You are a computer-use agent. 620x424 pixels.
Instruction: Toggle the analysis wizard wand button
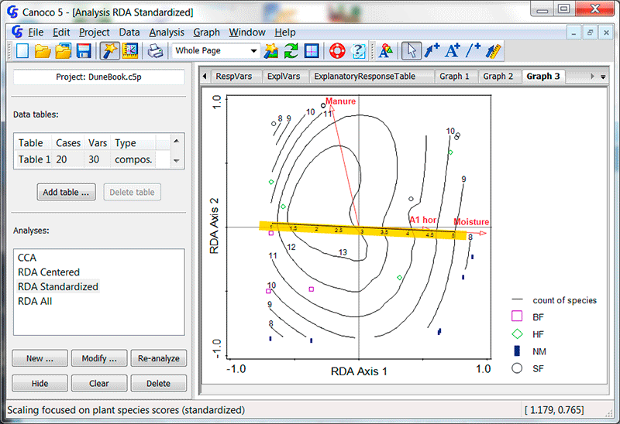coord(109,51)
